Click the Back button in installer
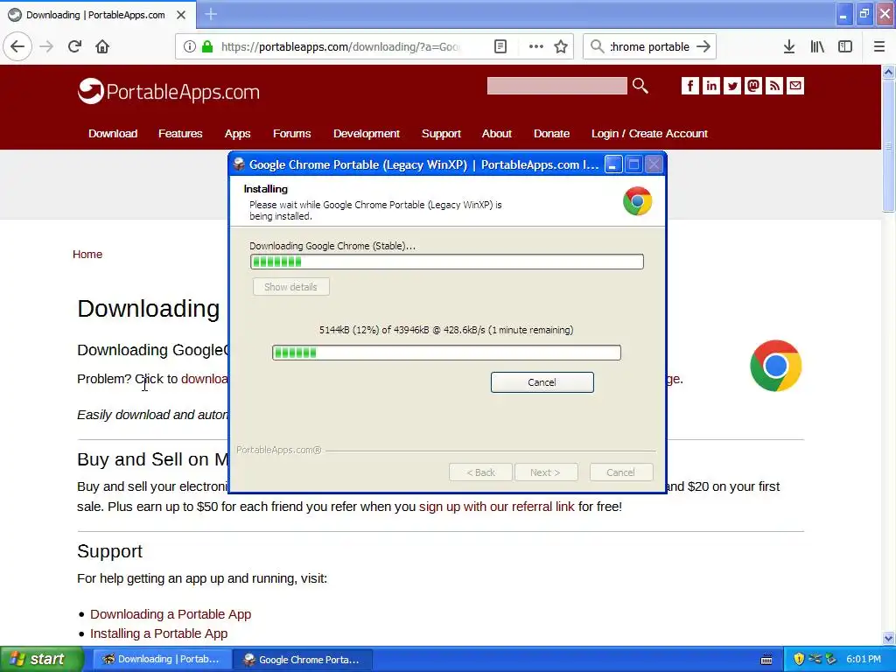This screenshot has width=896, height=672. [x=480, y=472]
